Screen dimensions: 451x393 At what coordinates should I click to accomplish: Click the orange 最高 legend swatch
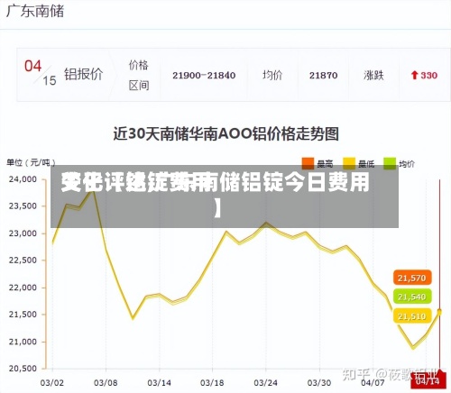tap(308, 163)
